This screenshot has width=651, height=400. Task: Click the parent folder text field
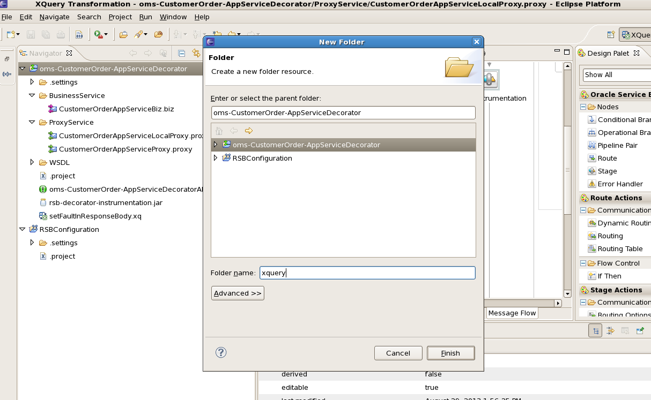(343, 112)
